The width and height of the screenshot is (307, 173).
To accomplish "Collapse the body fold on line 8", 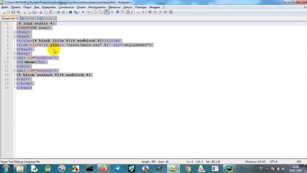I will pyautogui.click(x=15, y=53).
